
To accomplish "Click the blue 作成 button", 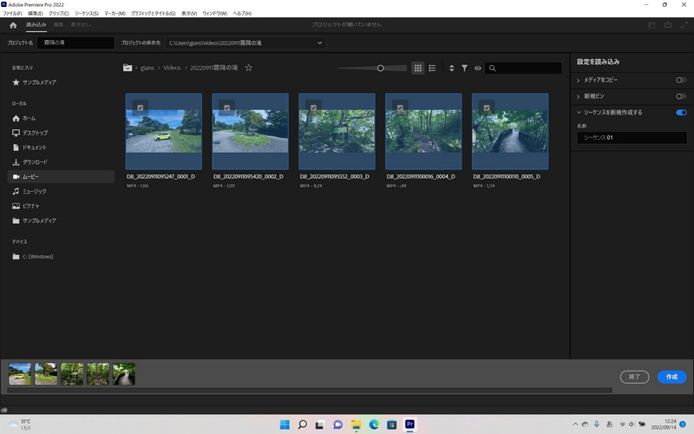I will coord(671,377).
